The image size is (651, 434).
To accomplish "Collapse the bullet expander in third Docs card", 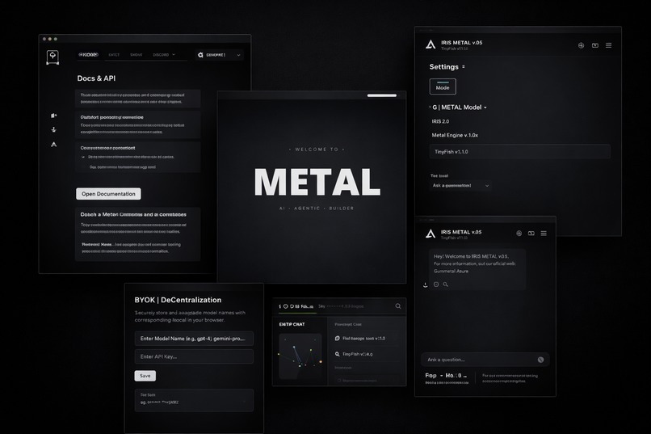I will (x=83, y=157).
